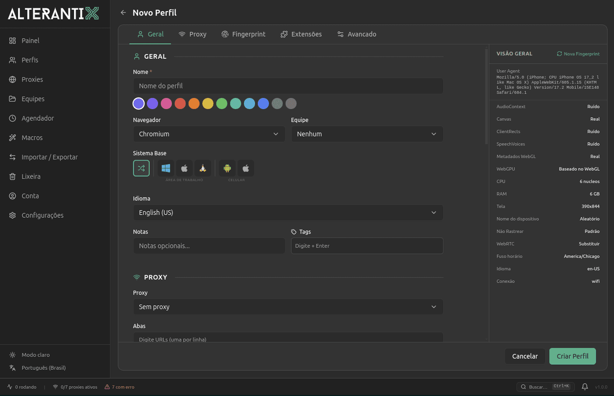
Task: Switch to the Avancado tab
Action: 357,35
